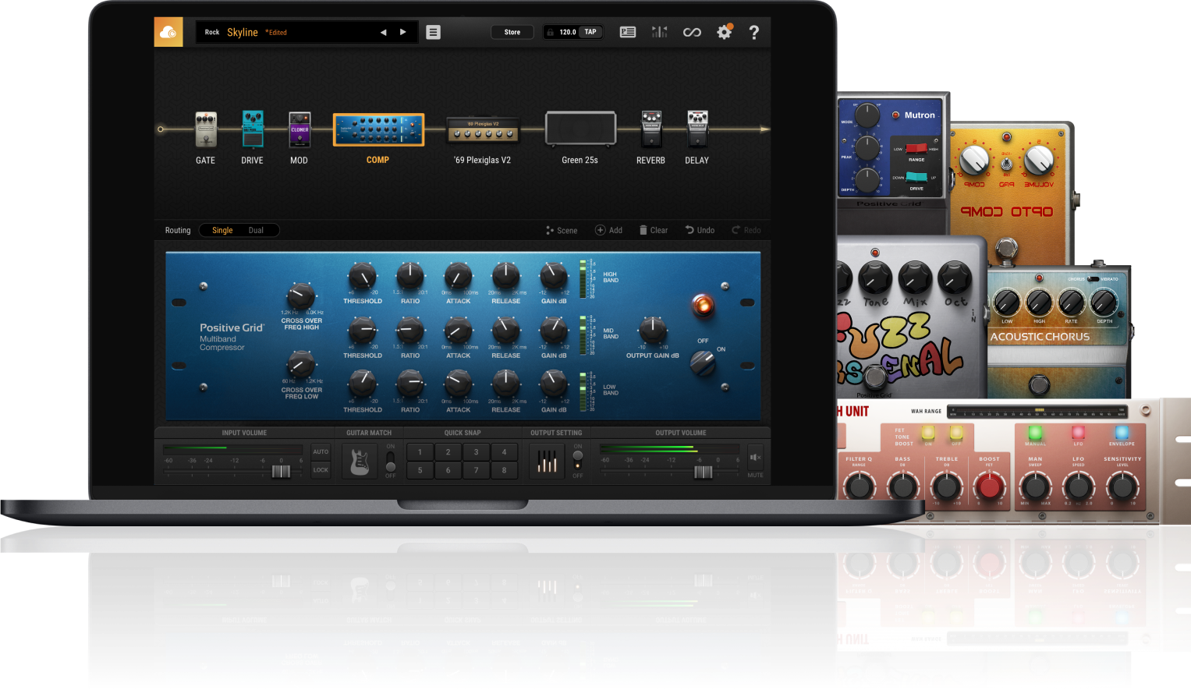Image resolution: width=1191 pixels, height=690 pixels.
Task: Open the Store
Action: pyautogui.click(x=512, y=32)
